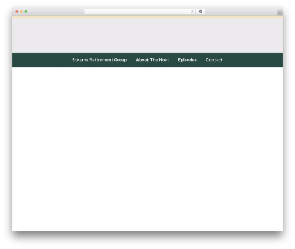Viewport: 295px width, 249px height.
Task: Reload the page with the refresh icon
Action: tap(192, 11)
